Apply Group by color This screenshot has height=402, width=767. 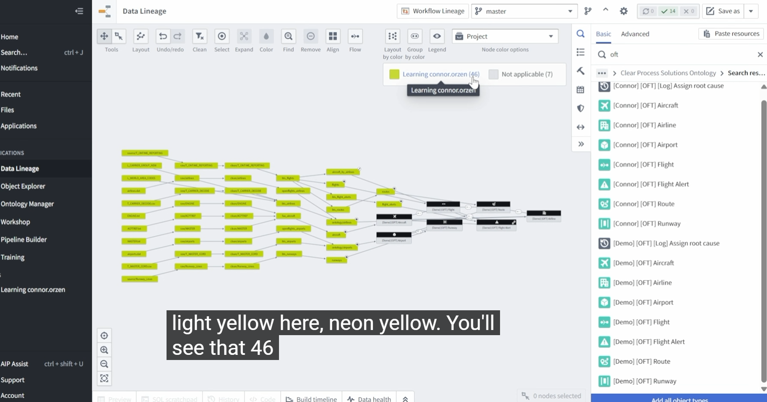click(x=415, y=36)
